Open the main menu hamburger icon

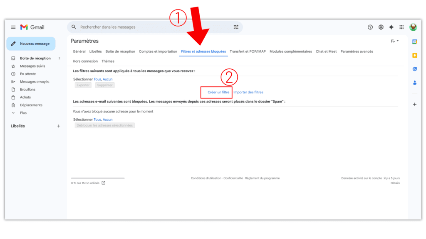click(13, 27)
